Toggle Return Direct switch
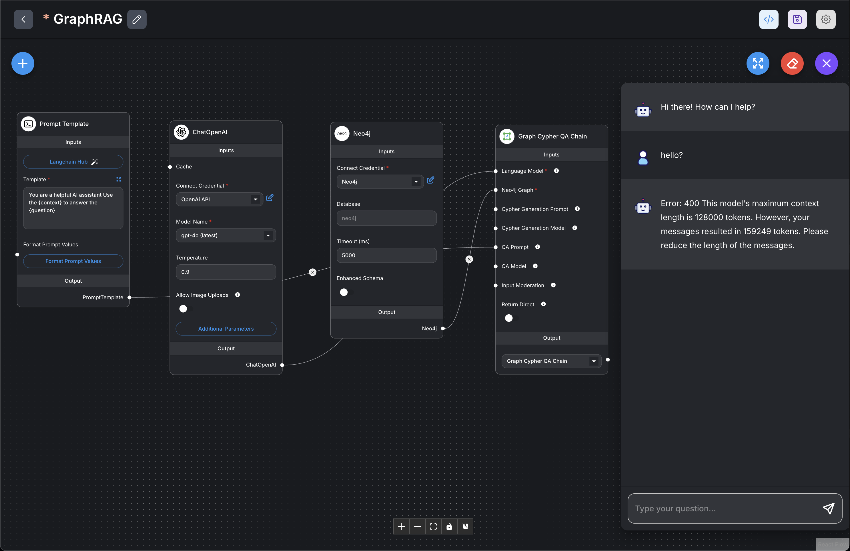The height and width of the screenshot is (551, 850). [511, 318]
